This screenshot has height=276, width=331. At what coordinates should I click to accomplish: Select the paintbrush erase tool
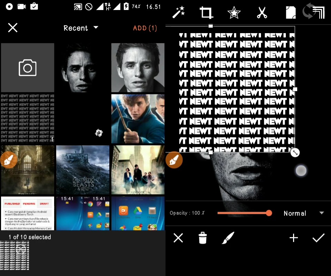[x=228, y=238]
